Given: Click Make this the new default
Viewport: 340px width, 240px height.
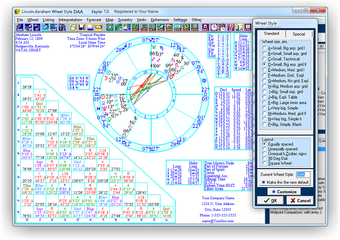Looking at the screenshot, I should click(285, 182).
